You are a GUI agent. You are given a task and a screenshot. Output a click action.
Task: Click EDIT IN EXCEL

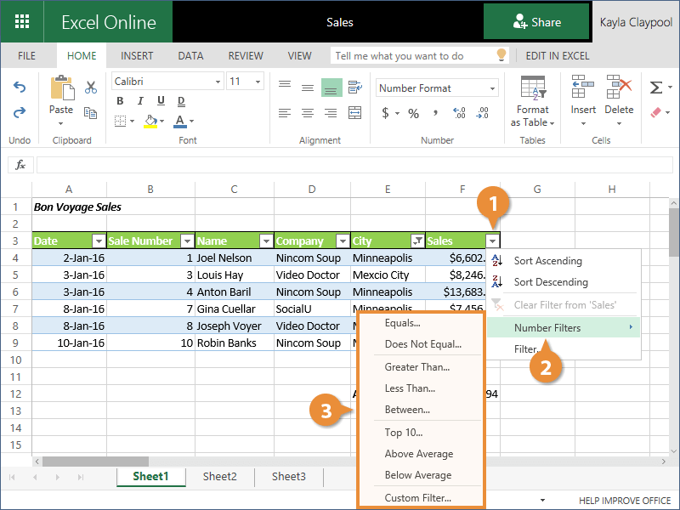click(557, 56)
